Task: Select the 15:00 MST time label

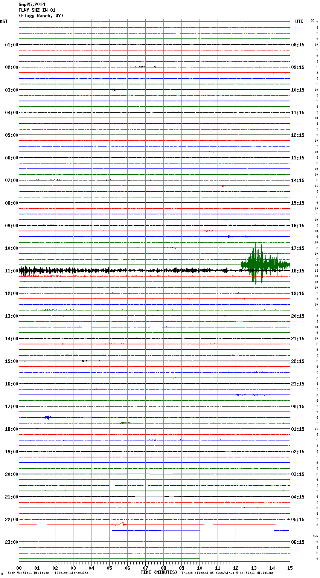Action: (12, 361)
